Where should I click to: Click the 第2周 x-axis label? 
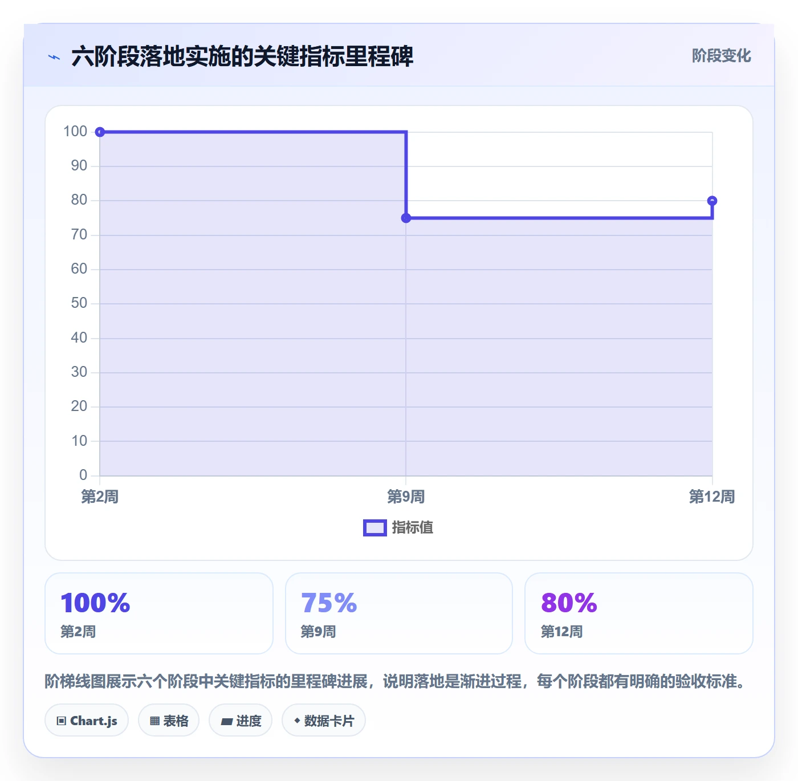pyautogui.click(x=100, y=497)
